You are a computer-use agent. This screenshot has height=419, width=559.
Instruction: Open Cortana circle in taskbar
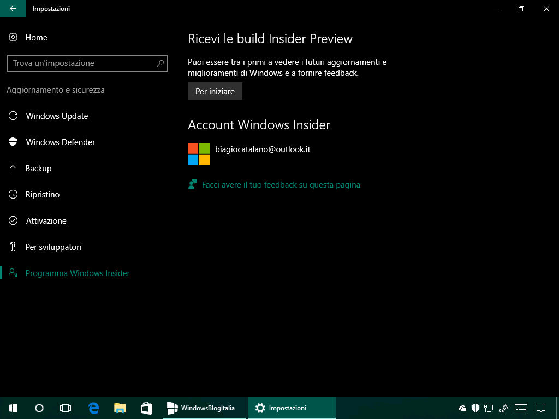[x=39, y=408]
